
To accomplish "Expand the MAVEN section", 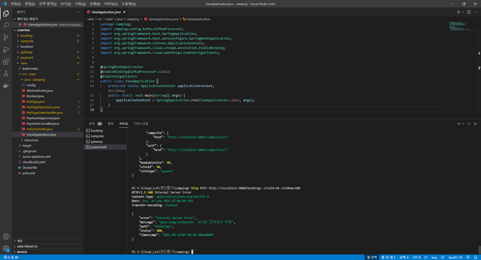I will tap(22, 252).
